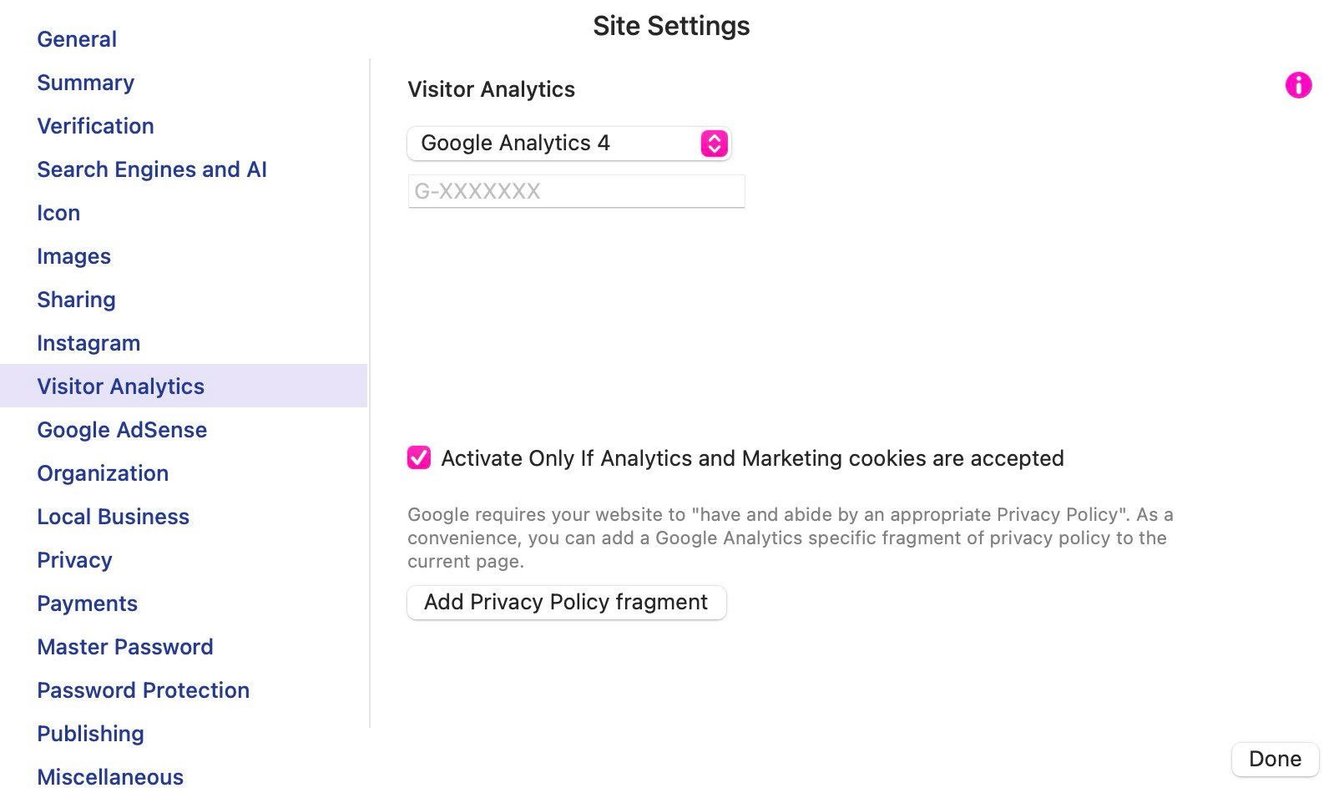This screenshot has height=793, width=1344.
Task: Select the Icon settings section
Action: click(58, 213)
